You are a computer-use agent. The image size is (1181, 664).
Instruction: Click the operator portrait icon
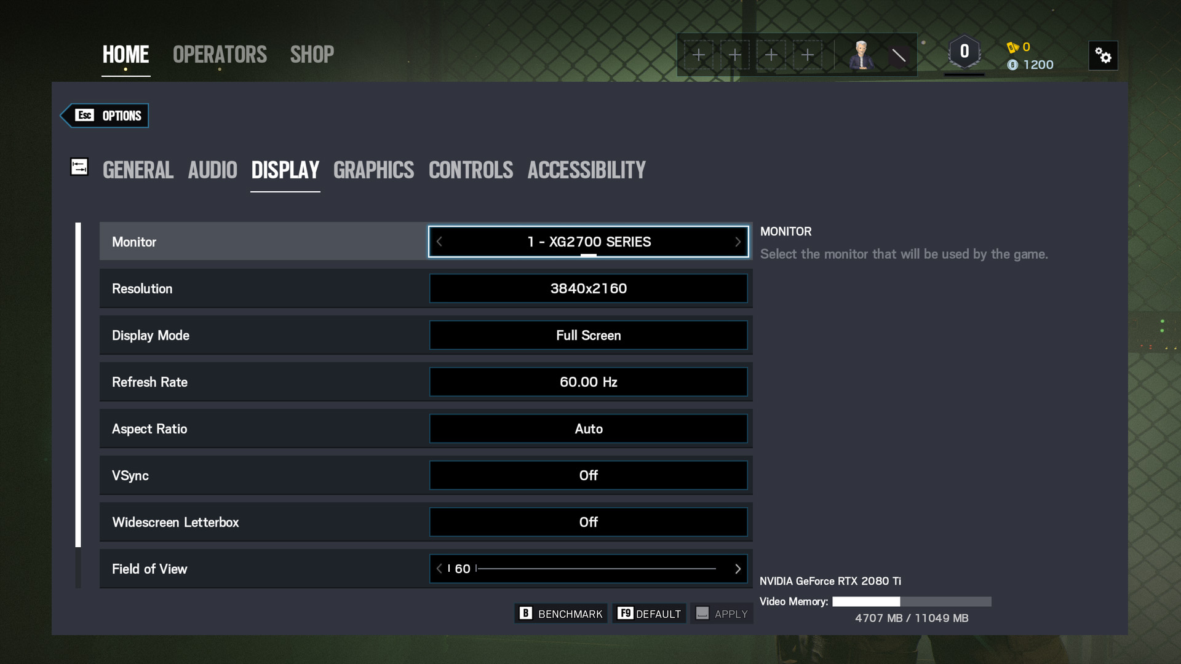click(861, 54)
